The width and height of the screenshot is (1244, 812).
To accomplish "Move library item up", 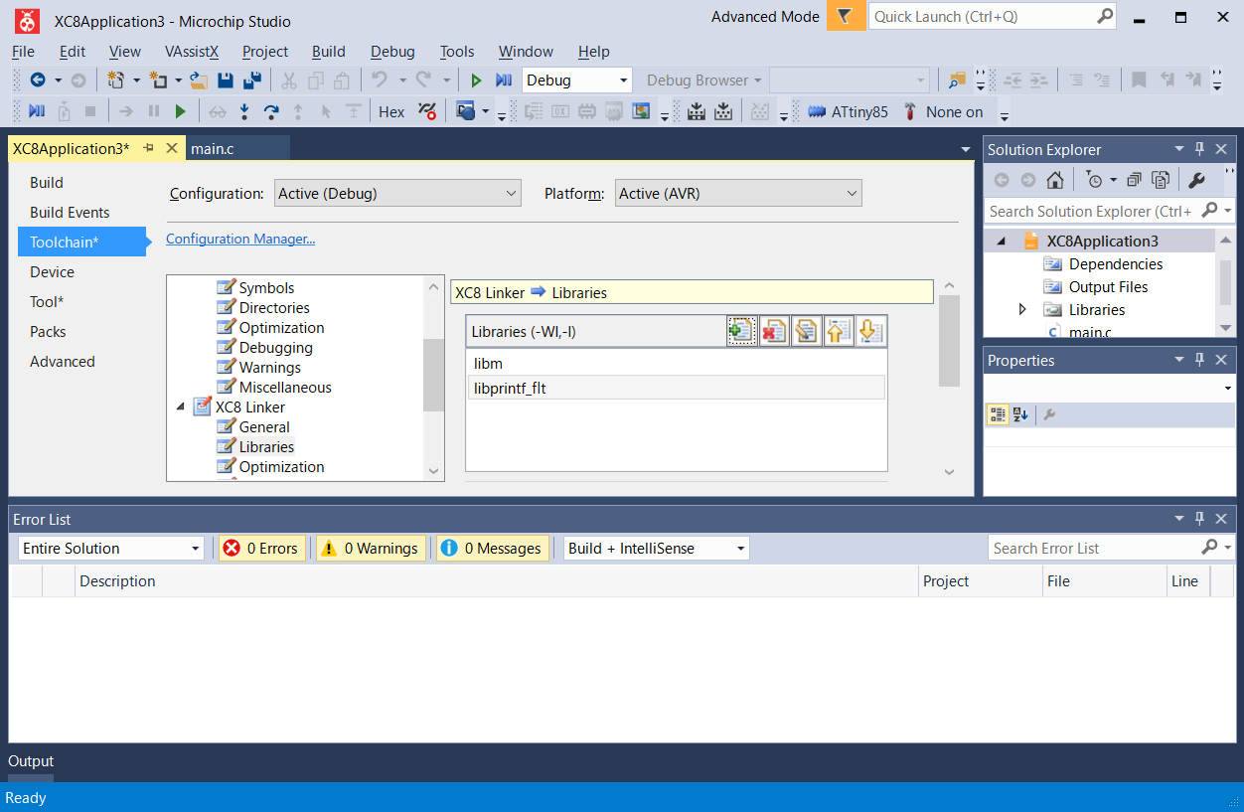I will (839, 331).
